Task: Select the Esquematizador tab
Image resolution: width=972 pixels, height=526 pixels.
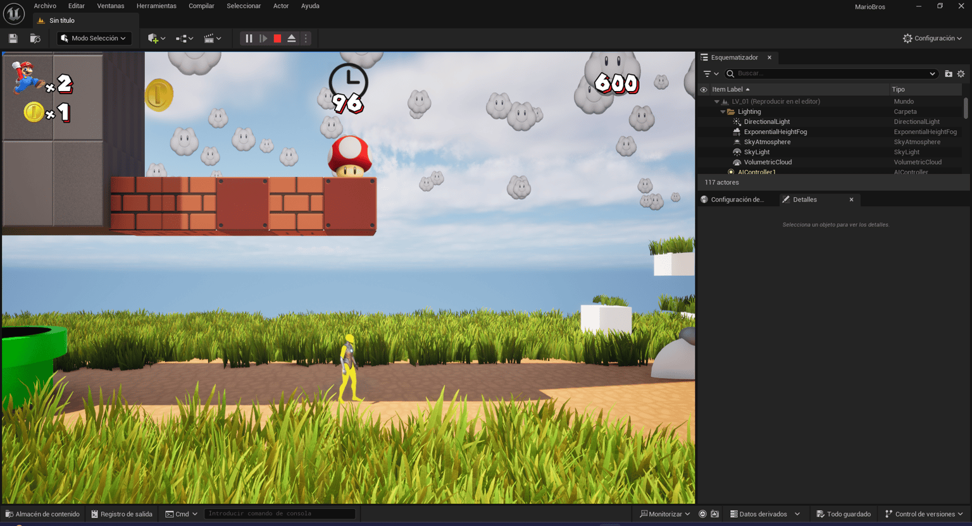Action: coord(734,58)
